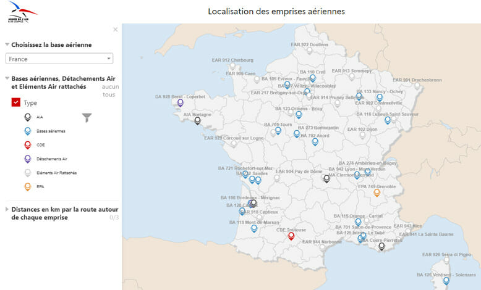Click the EAR 926 Serra di Pigno marker
Viewport: 481px width, 290px height.
tap(446, 260)
